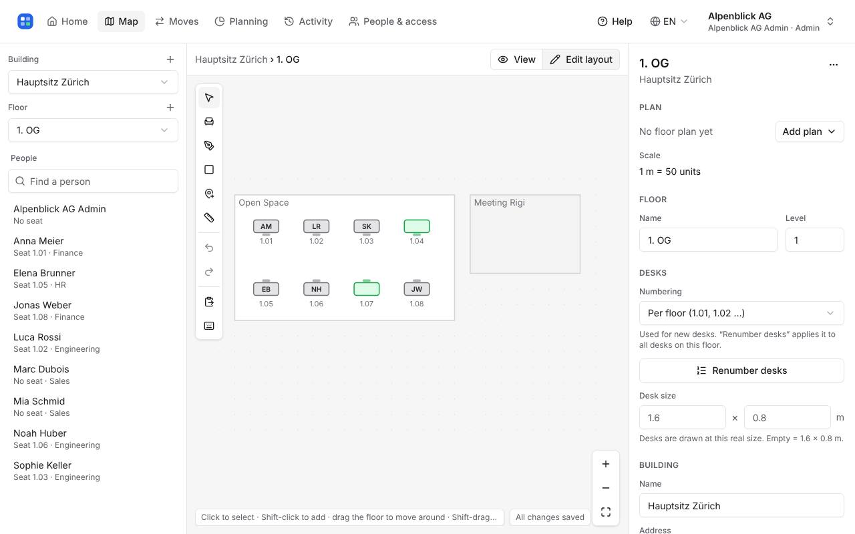Screen dimensions: 855x534
Task: Click the floor Name input field
Action: coord(708,240)
